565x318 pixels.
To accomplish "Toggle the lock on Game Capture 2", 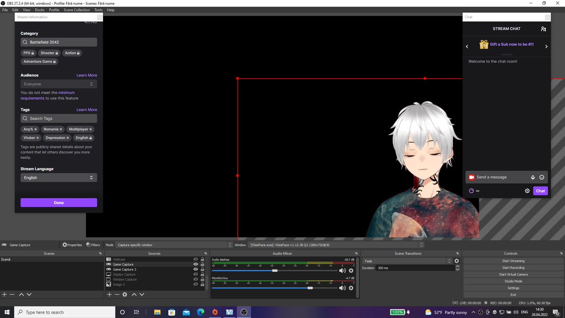I will click(x=202, y=269).
